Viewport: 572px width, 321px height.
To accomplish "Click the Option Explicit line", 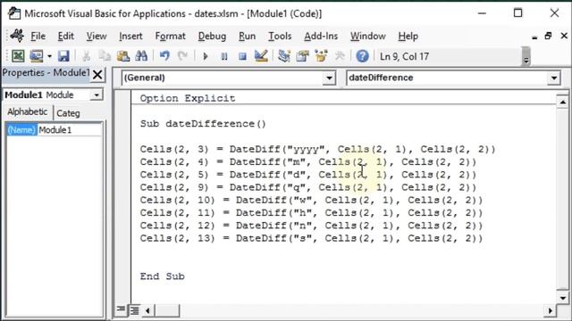I will pyautogui.click(x=188, y=98).
